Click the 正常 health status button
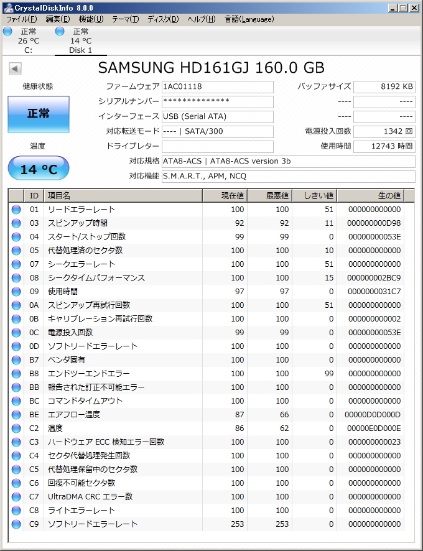423x551 pixels. click(x=39, y=114)
